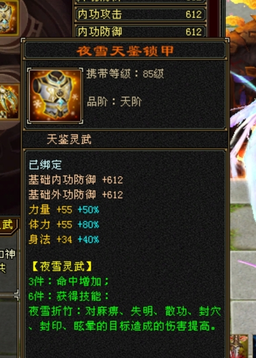Click the 夜雪折竹 skill description text
This screenshot has height=358, width=256.
(125, 319)
